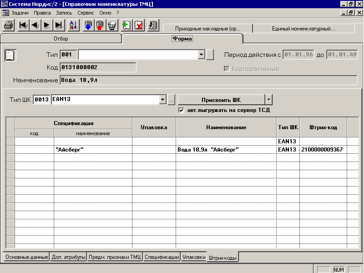The image size is (364, 273).
Task: Open the Окно menu
Action: 105,13
